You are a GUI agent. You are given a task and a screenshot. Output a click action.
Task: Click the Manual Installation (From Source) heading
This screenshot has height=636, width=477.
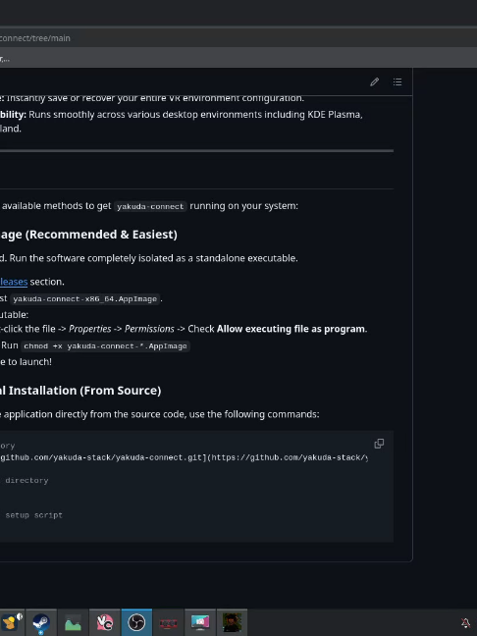[80, 391]
